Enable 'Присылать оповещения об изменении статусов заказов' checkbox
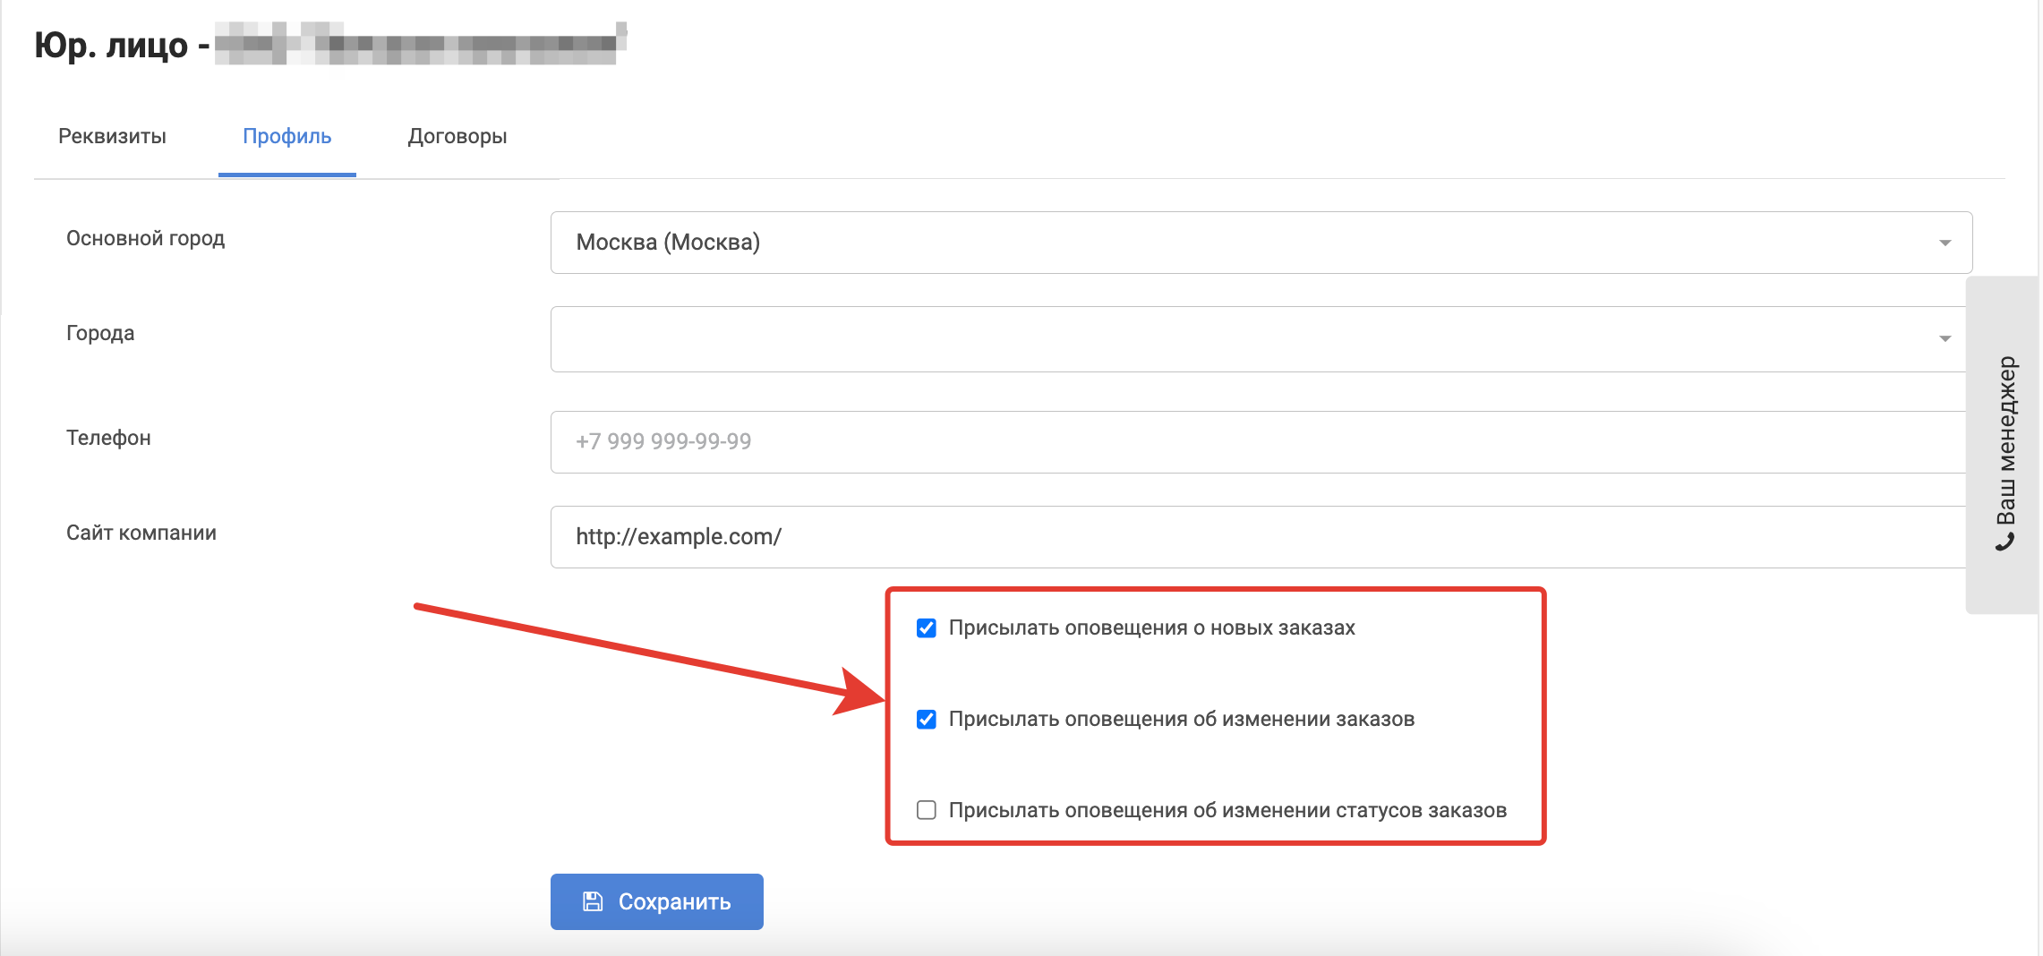Viewport: 2043px width, 956px height. [x=927, y=810]
